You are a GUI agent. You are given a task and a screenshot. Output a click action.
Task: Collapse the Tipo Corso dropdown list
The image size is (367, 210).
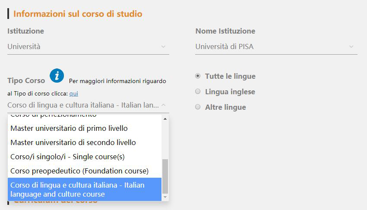tap(86, 105)
